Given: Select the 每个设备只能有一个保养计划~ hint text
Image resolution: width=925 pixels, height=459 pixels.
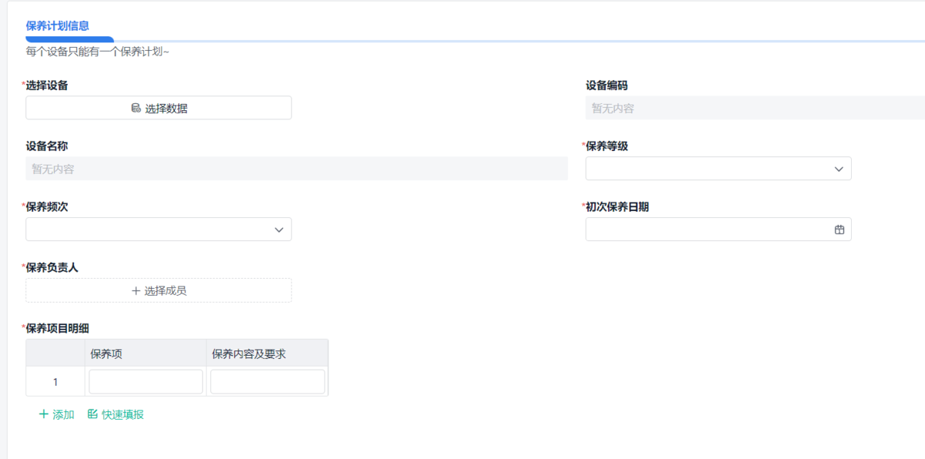Looking at the screenshot, I should pos(97,52).
